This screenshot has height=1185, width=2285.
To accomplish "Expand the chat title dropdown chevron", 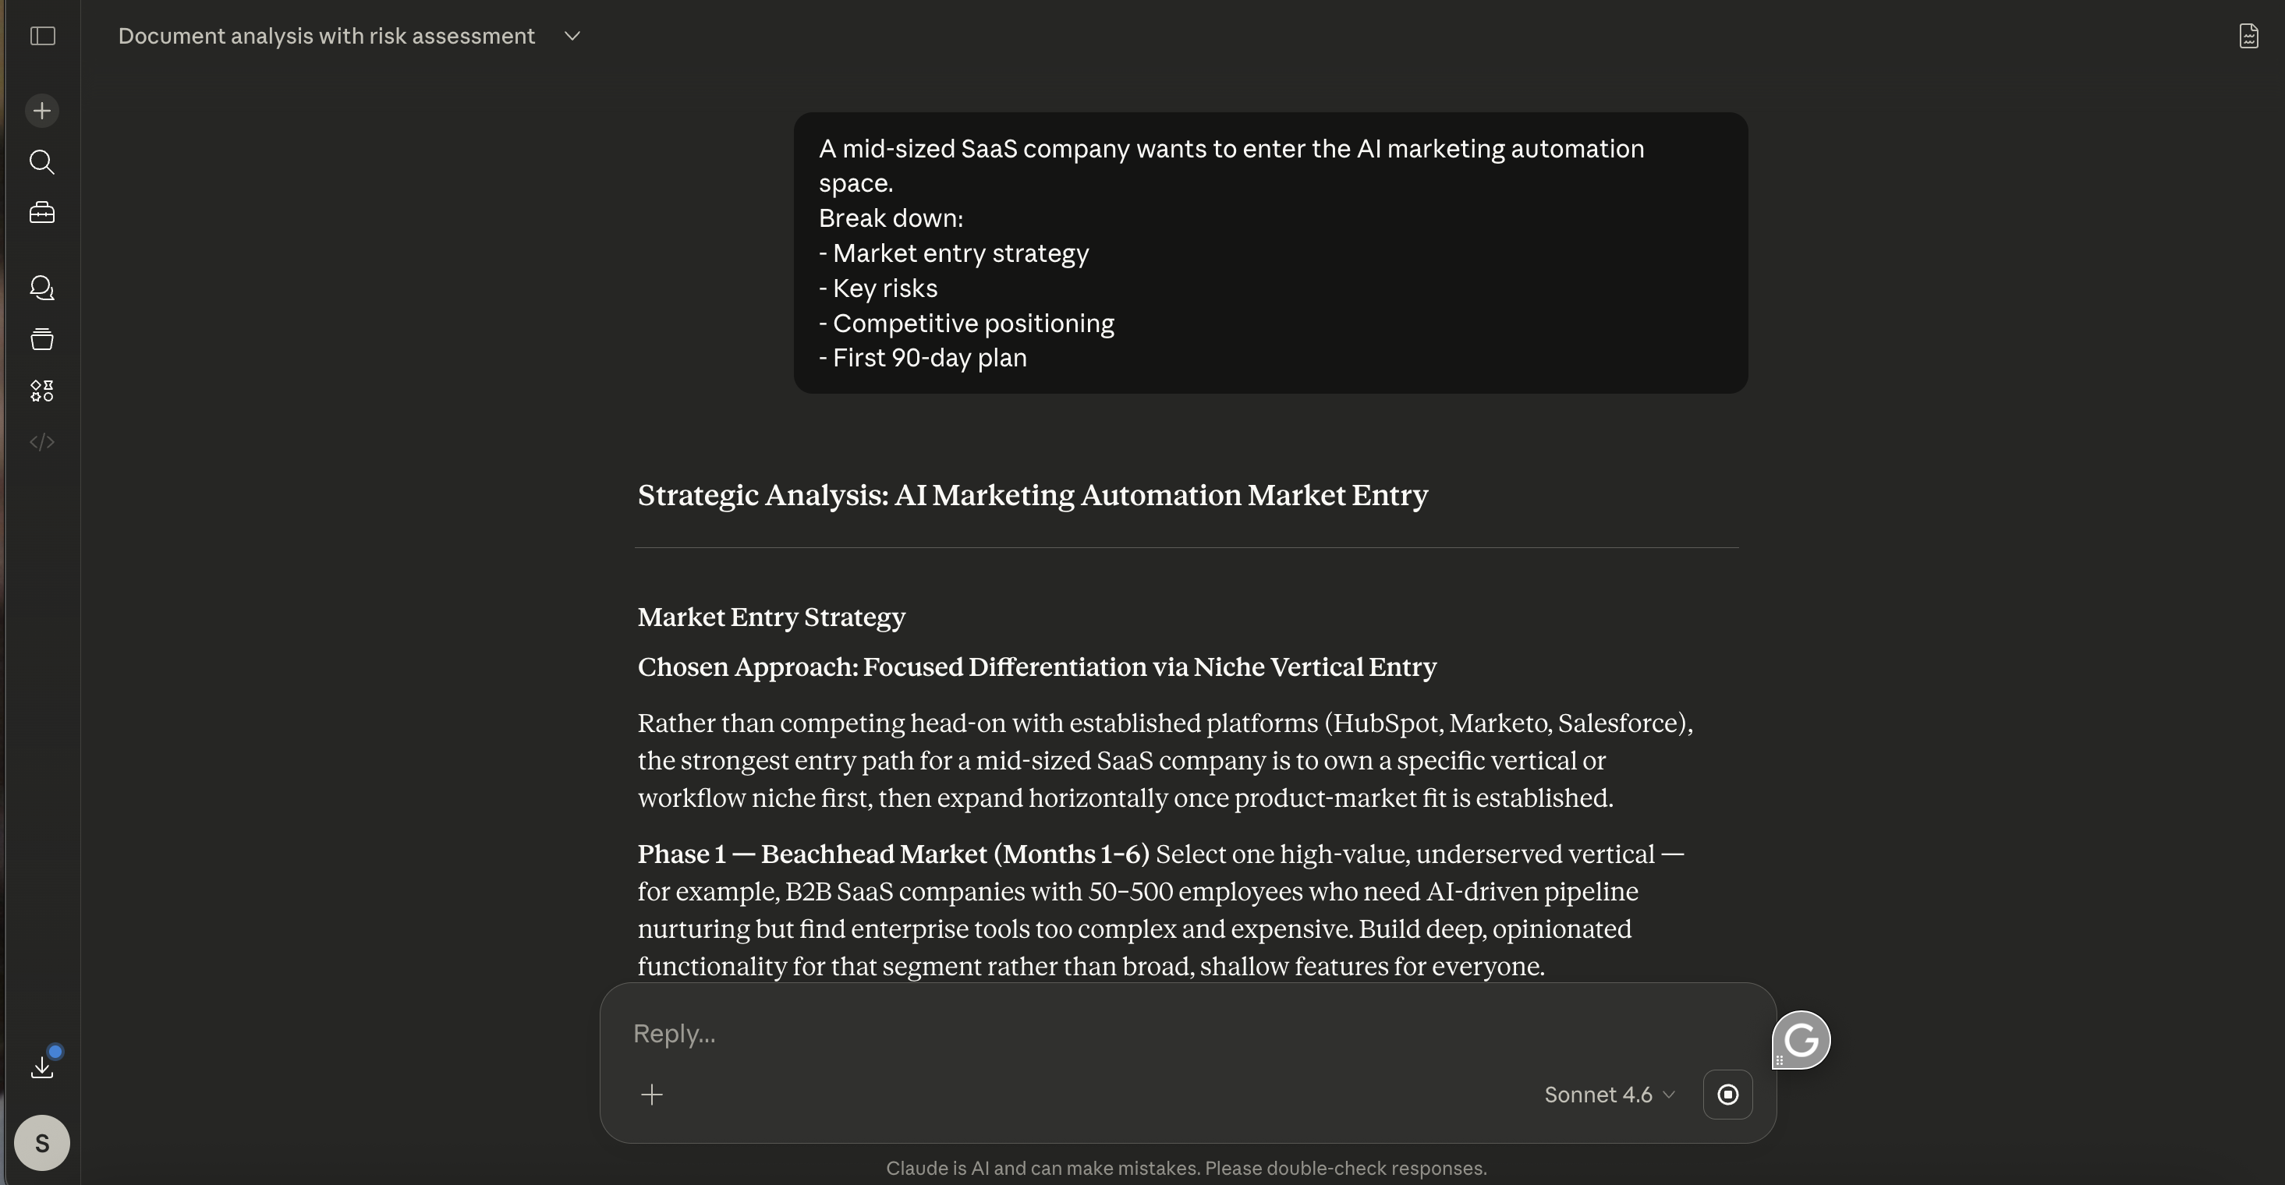I will coord(572,37).
